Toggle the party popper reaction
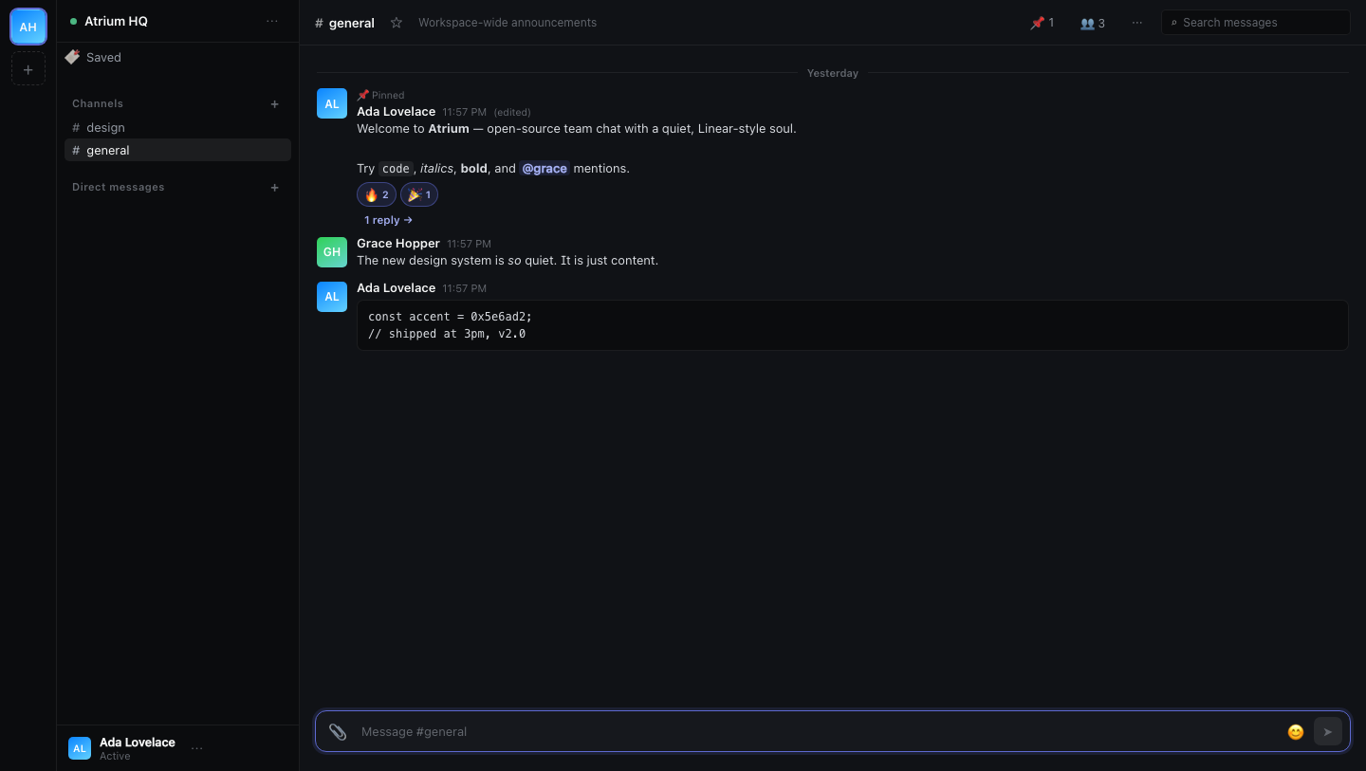 (x=419, y=194)
